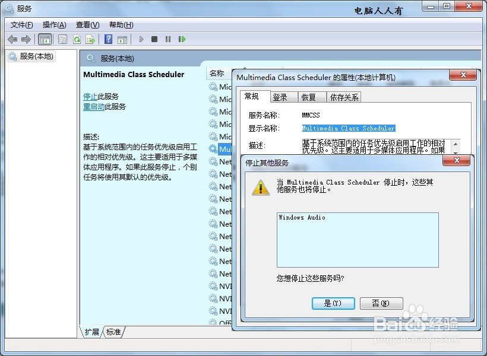This screenshot has height=356, width=487.
Task: Decline with the 否(N) button
Action: click(381, 303)
